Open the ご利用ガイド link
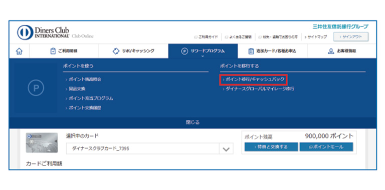Screen dimensions: 385x190 coord(206,37)
